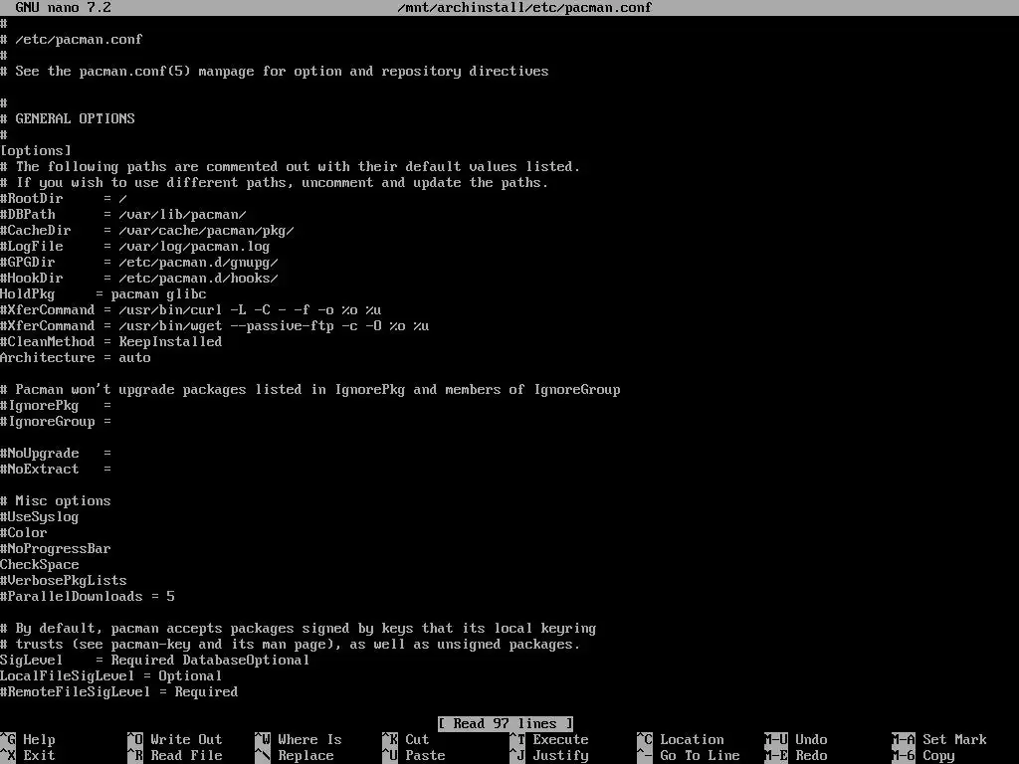Place cursor on the #LogFile line

pos(135,247)
